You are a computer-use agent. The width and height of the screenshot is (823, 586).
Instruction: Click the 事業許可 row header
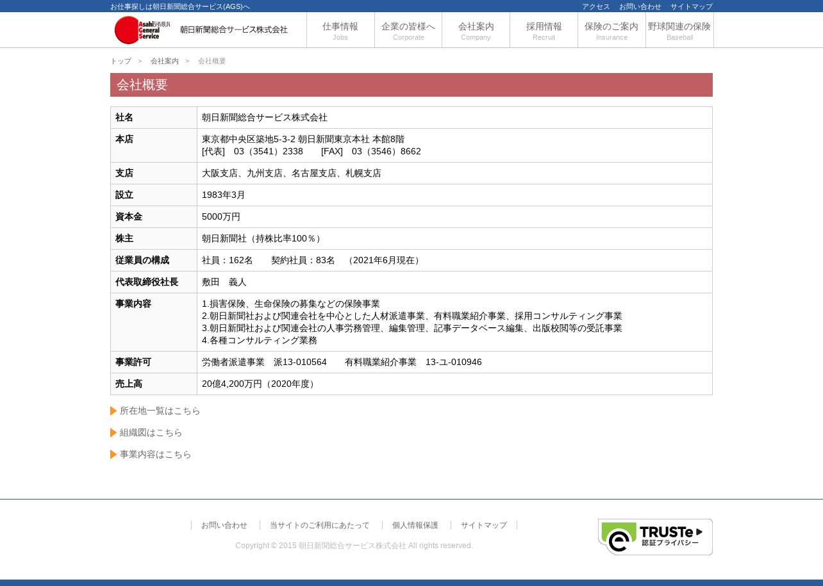[154, 362]
